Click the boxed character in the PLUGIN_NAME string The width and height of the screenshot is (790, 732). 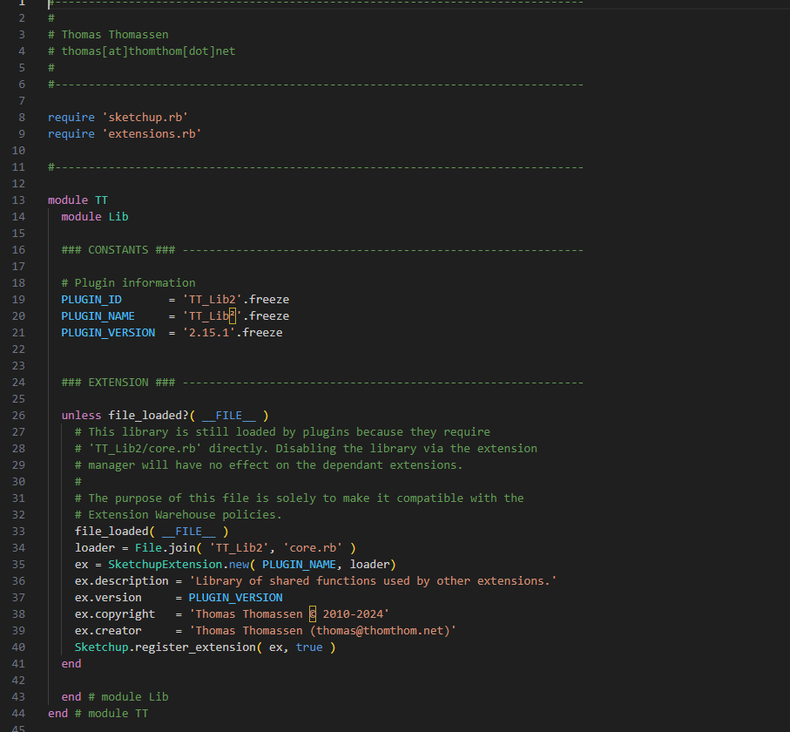click(x=233, y=315)
